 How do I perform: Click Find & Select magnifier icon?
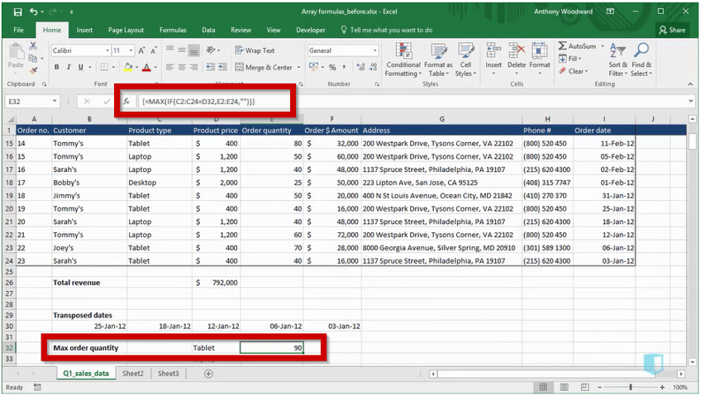[x=641, y=50]
